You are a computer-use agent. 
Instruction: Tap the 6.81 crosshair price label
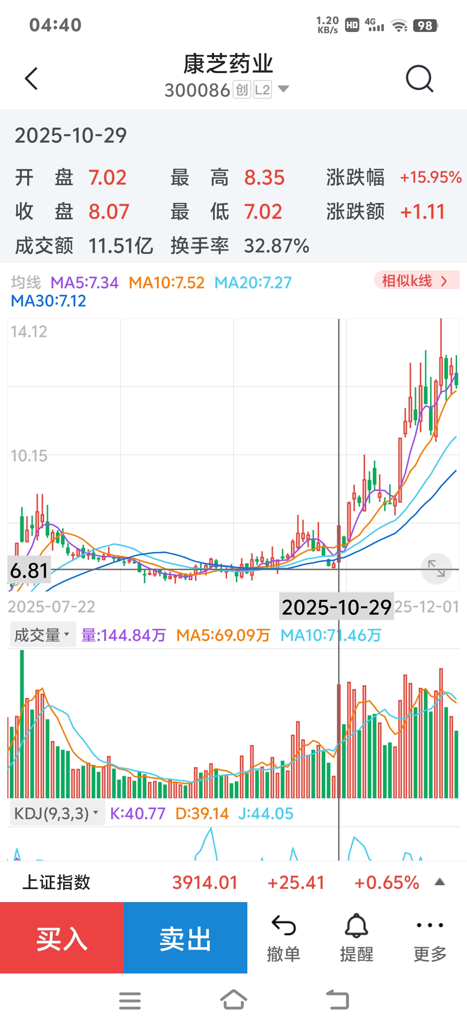pos(29,571)
